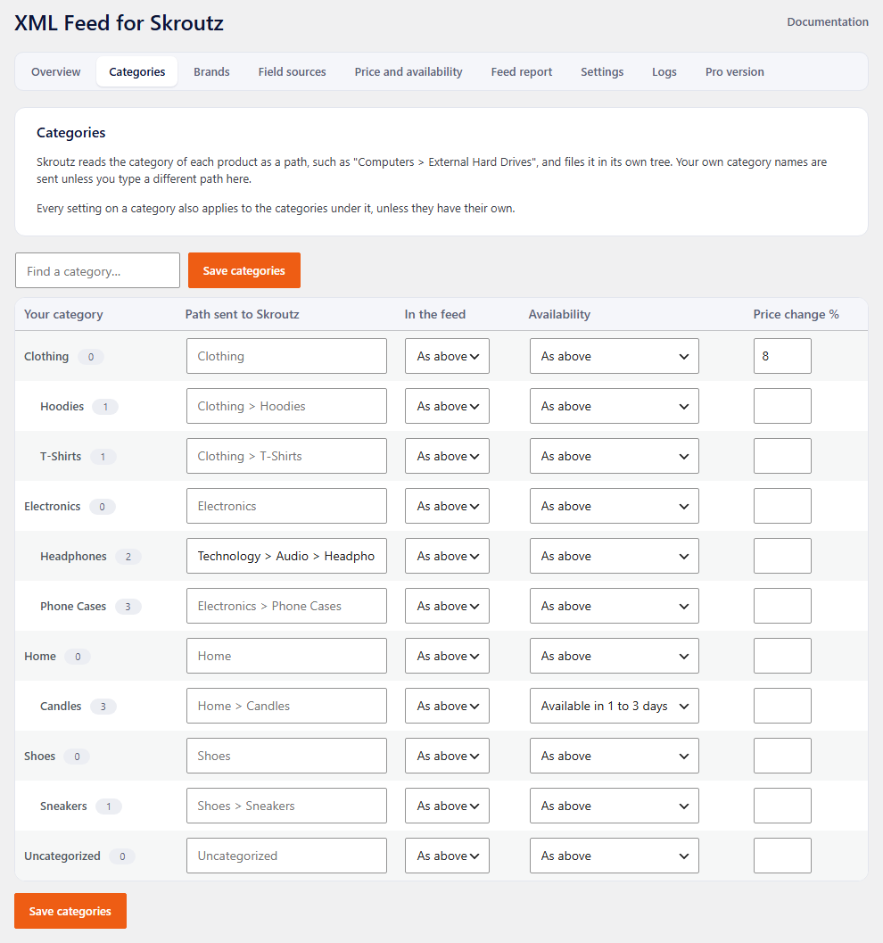Click Clothing price change field showing 8
The height and width of the screenshot is (943, 883).
point(782,356)
